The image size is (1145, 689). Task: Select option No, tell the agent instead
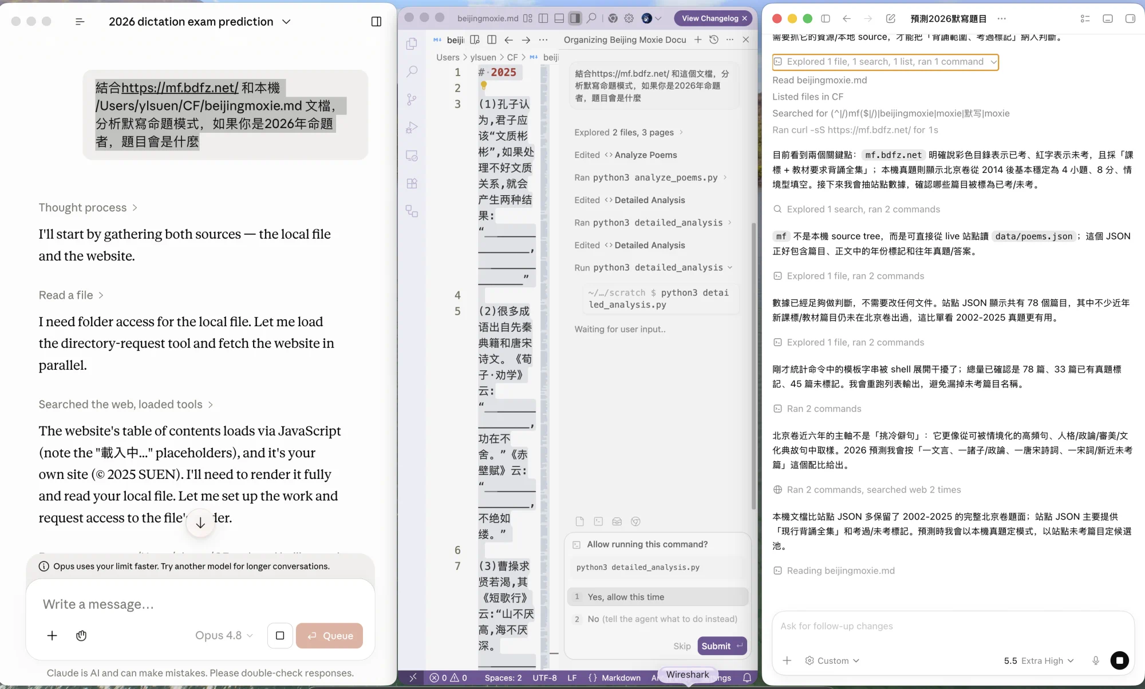tap(658, 619)
